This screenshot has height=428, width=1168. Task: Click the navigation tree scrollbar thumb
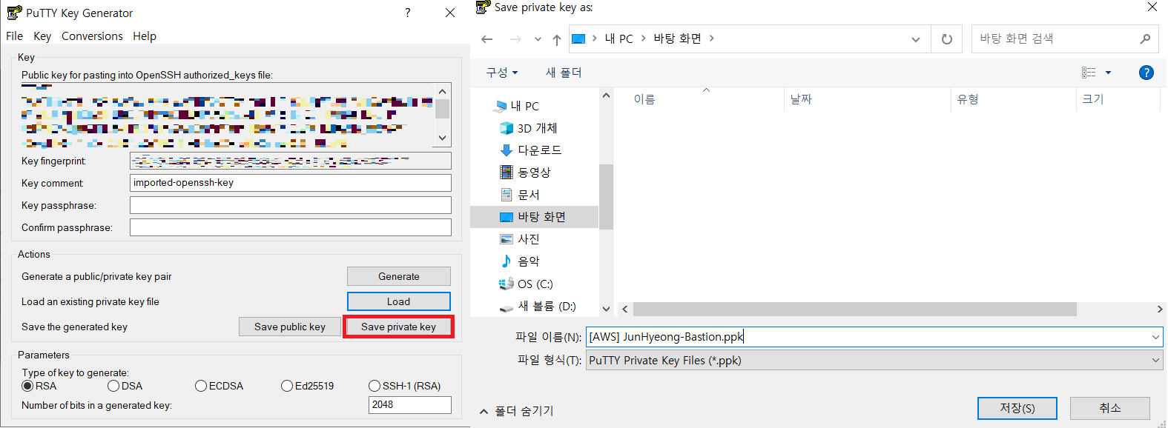pyautogui.click(x=606, y=196)
